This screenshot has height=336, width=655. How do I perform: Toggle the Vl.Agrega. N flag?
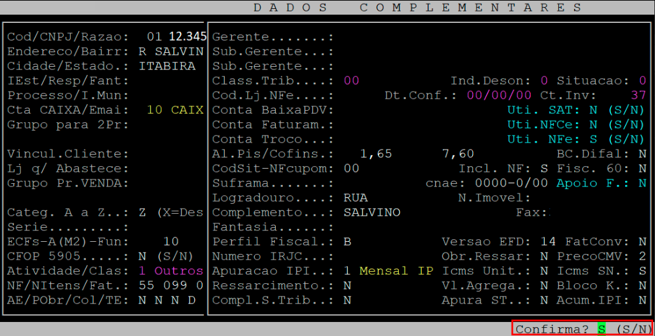[x=543, y=286]
